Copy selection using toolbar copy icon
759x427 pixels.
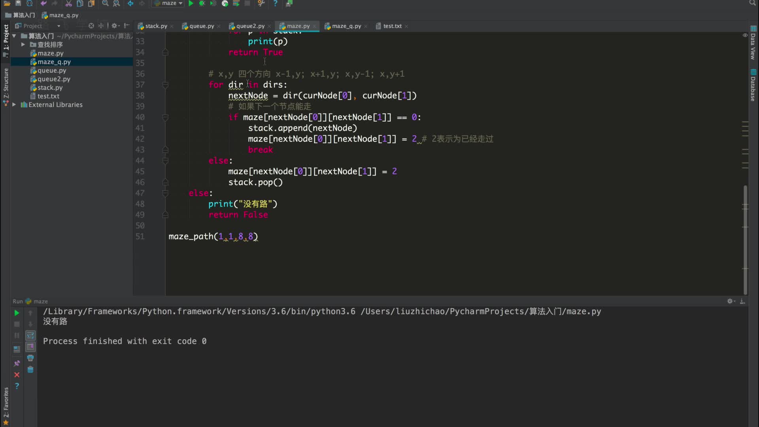point(80,3)
